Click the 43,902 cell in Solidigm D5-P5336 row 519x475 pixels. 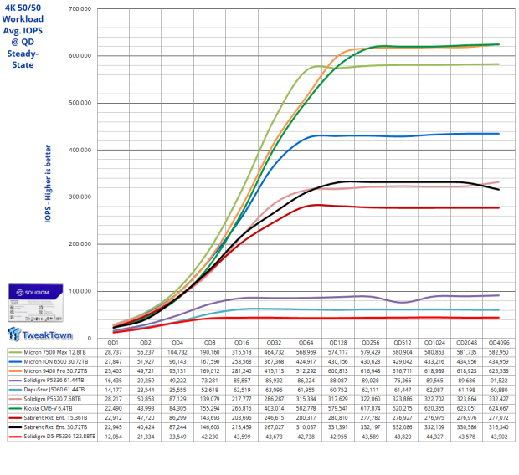499,437
